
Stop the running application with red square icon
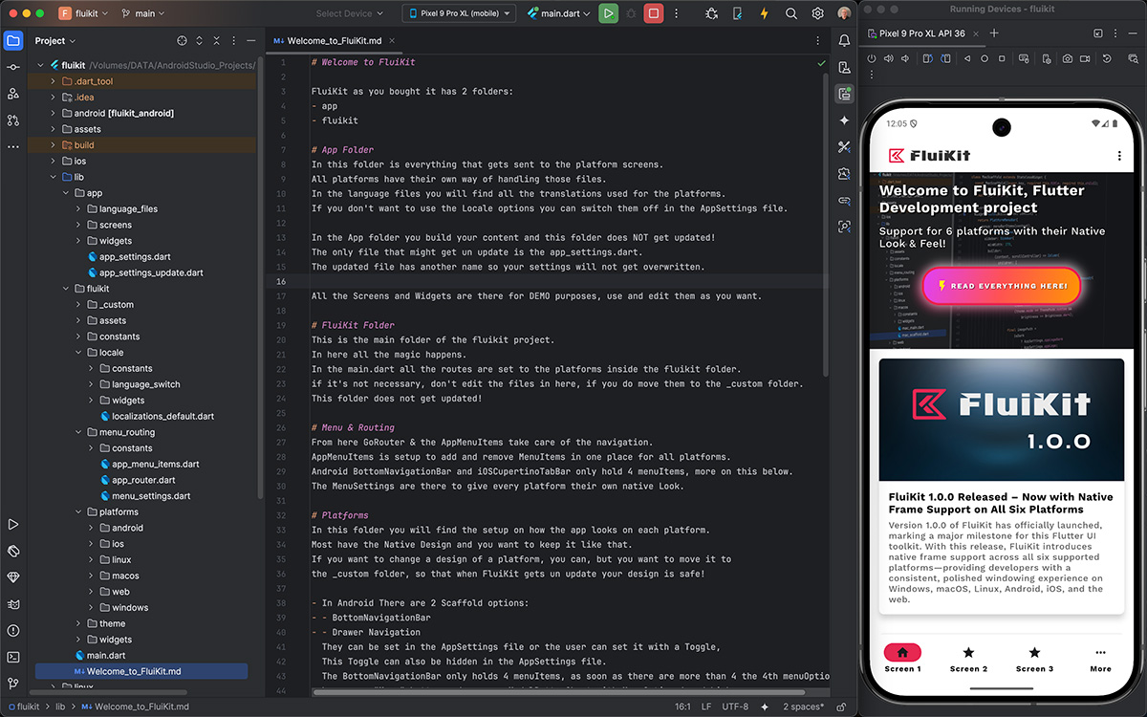(x=653, y=12)
